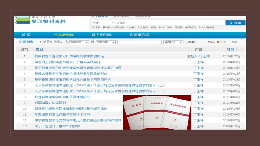Expand the 2005年 start year dropdown
Image resolution: width=260 pixels, height=146 pixels.
tap(79, 42)
